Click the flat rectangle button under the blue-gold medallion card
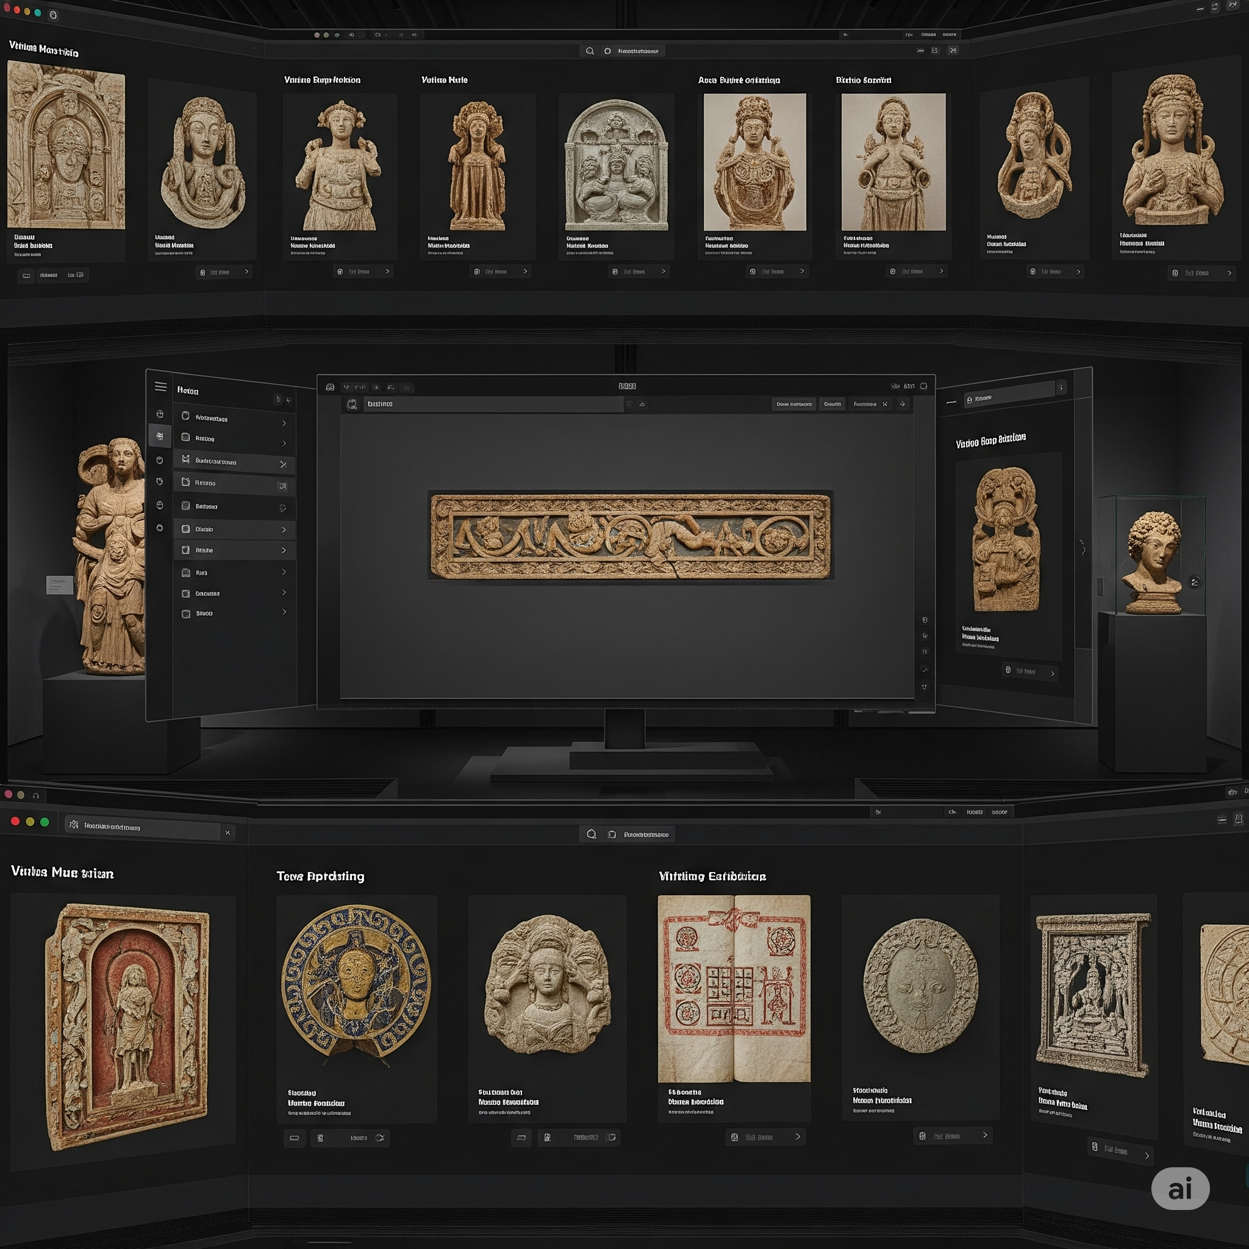 click(x=294, y=1138)
